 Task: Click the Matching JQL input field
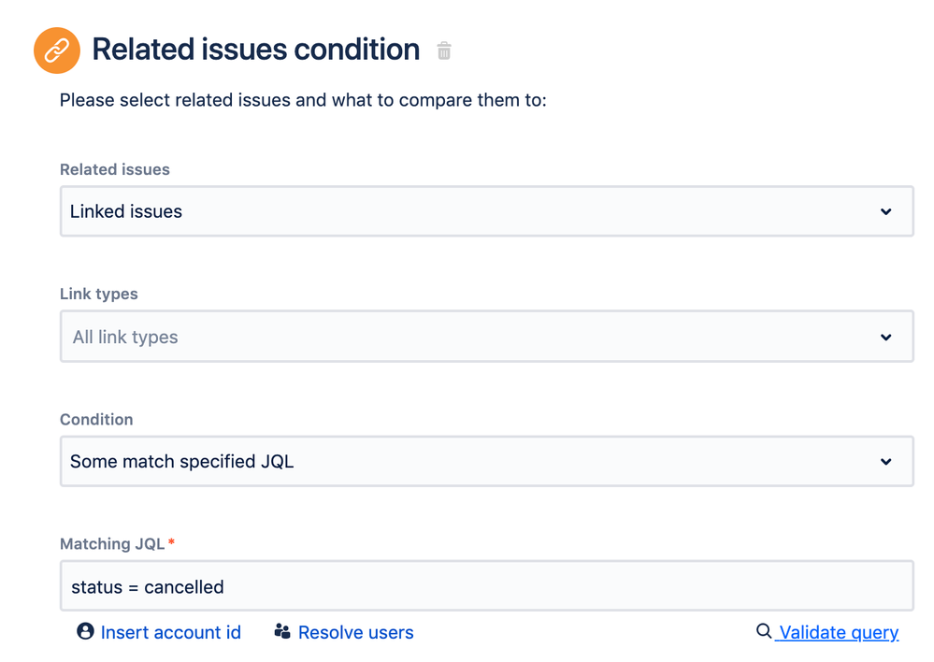[x=487, y=585]
